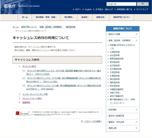152x138 pixels.
Task: Click the Google search input field
Action: coord(121,4)
